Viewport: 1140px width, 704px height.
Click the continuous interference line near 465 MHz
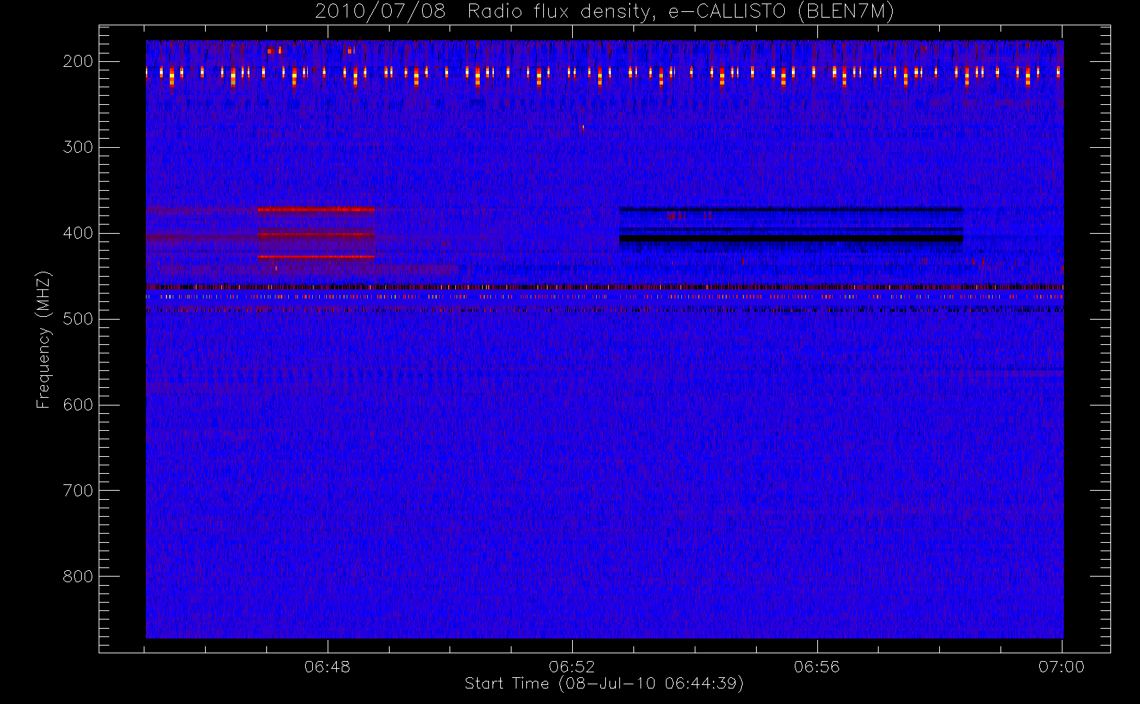tap(605, 287)
